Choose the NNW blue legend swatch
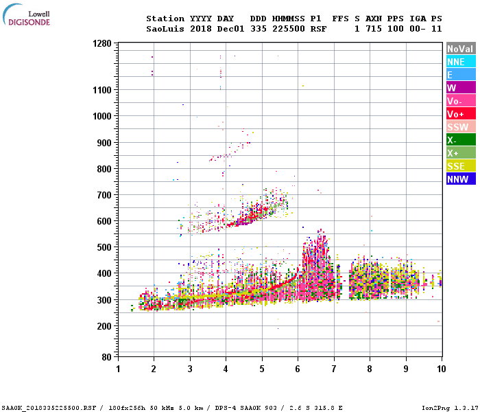This screenshot has height=412, width=480. click(x=461, y=179)
